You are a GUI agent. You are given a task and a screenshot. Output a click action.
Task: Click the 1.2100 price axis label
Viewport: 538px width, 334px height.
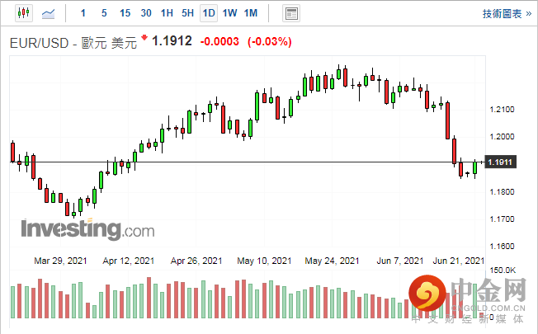[x=502, y=110]
